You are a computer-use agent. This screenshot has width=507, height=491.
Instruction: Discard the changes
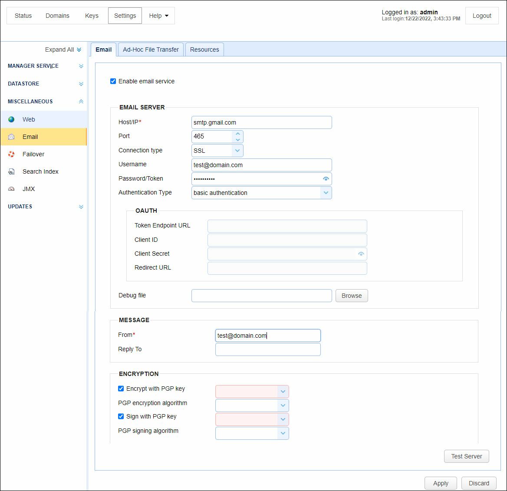click(x=479, y=483)
